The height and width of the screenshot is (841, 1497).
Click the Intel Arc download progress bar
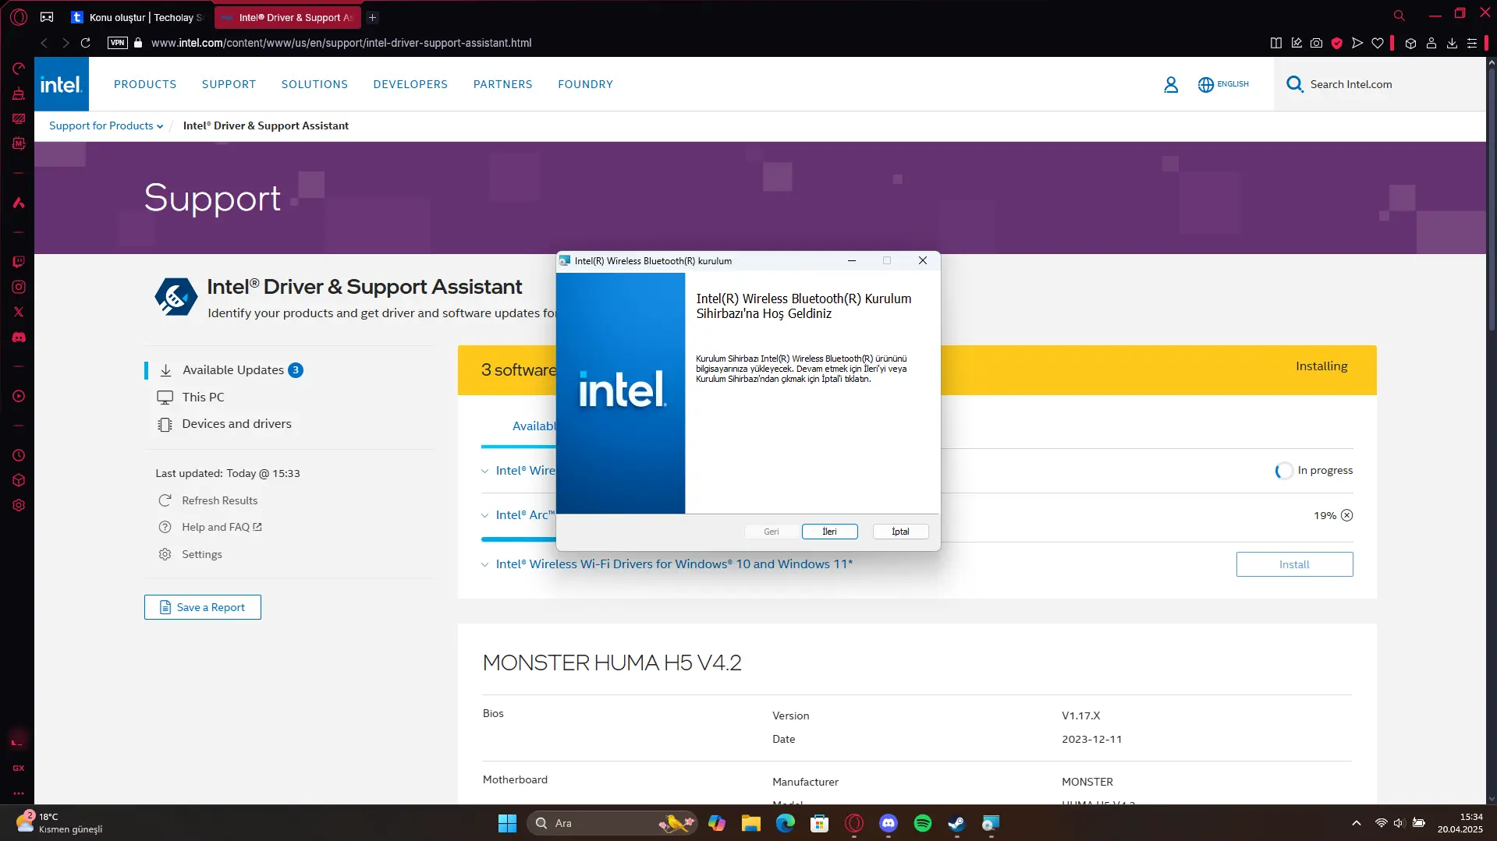[x=519, y=539]
